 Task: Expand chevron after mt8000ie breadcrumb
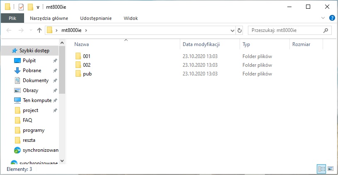[x=86, y=30]
